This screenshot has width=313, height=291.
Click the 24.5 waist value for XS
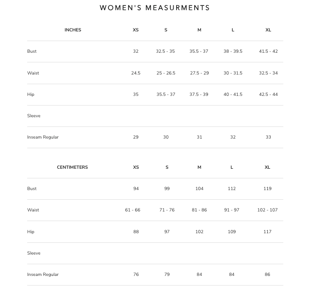[136, 73]
